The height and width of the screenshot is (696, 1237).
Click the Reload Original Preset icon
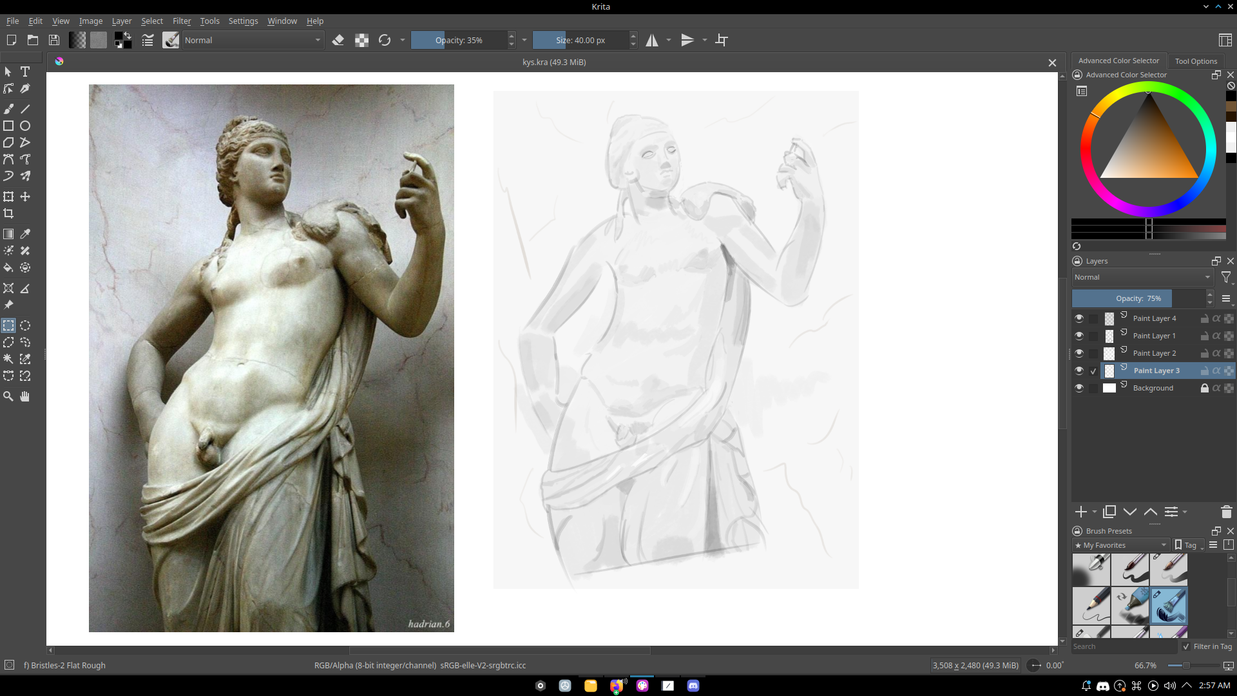[x=385, y=40]
